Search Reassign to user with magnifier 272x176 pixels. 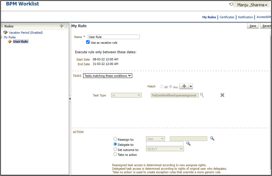coord(212,139)
